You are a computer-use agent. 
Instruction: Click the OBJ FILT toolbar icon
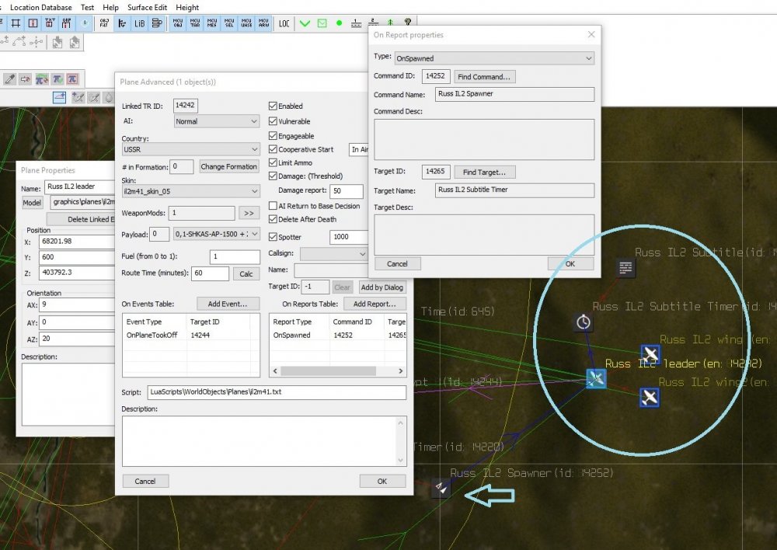coord(103,23)
